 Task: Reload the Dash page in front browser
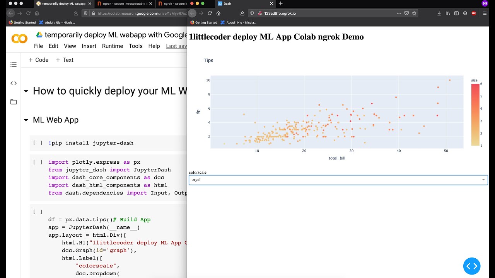(x=210, y=13)
